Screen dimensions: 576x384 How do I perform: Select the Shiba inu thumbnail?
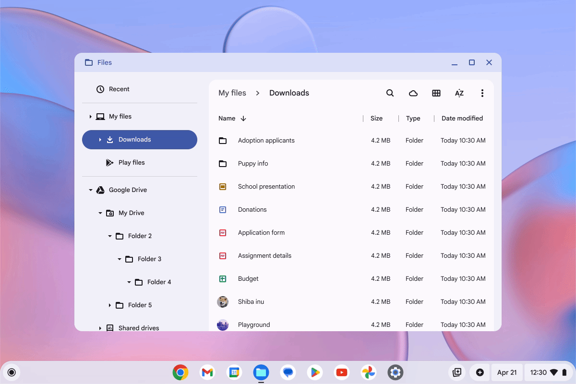(x=223, y=302)
